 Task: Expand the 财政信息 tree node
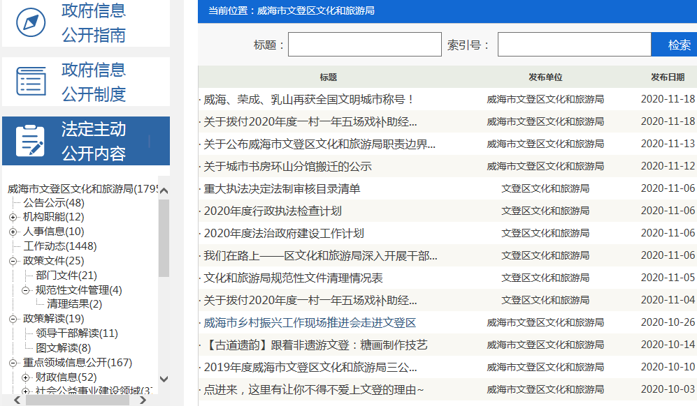(26, 377)
